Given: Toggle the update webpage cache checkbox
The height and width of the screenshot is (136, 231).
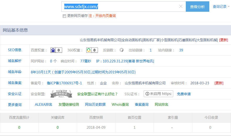Looking at the screenshot, I should (64, 16).
